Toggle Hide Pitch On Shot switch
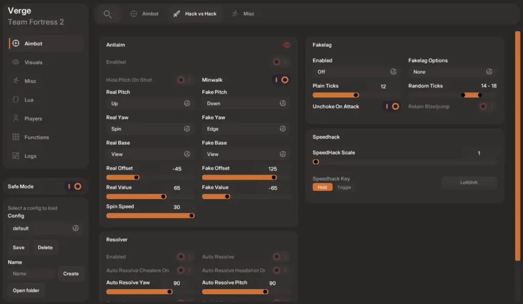Image resolution: width=523 pixels, height=304 pixels. click(x=185, y=80)
